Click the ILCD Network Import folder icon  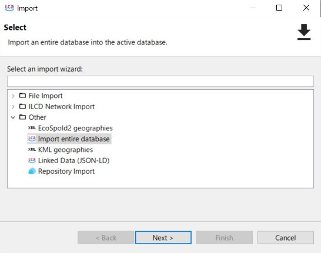coord(22,106)
